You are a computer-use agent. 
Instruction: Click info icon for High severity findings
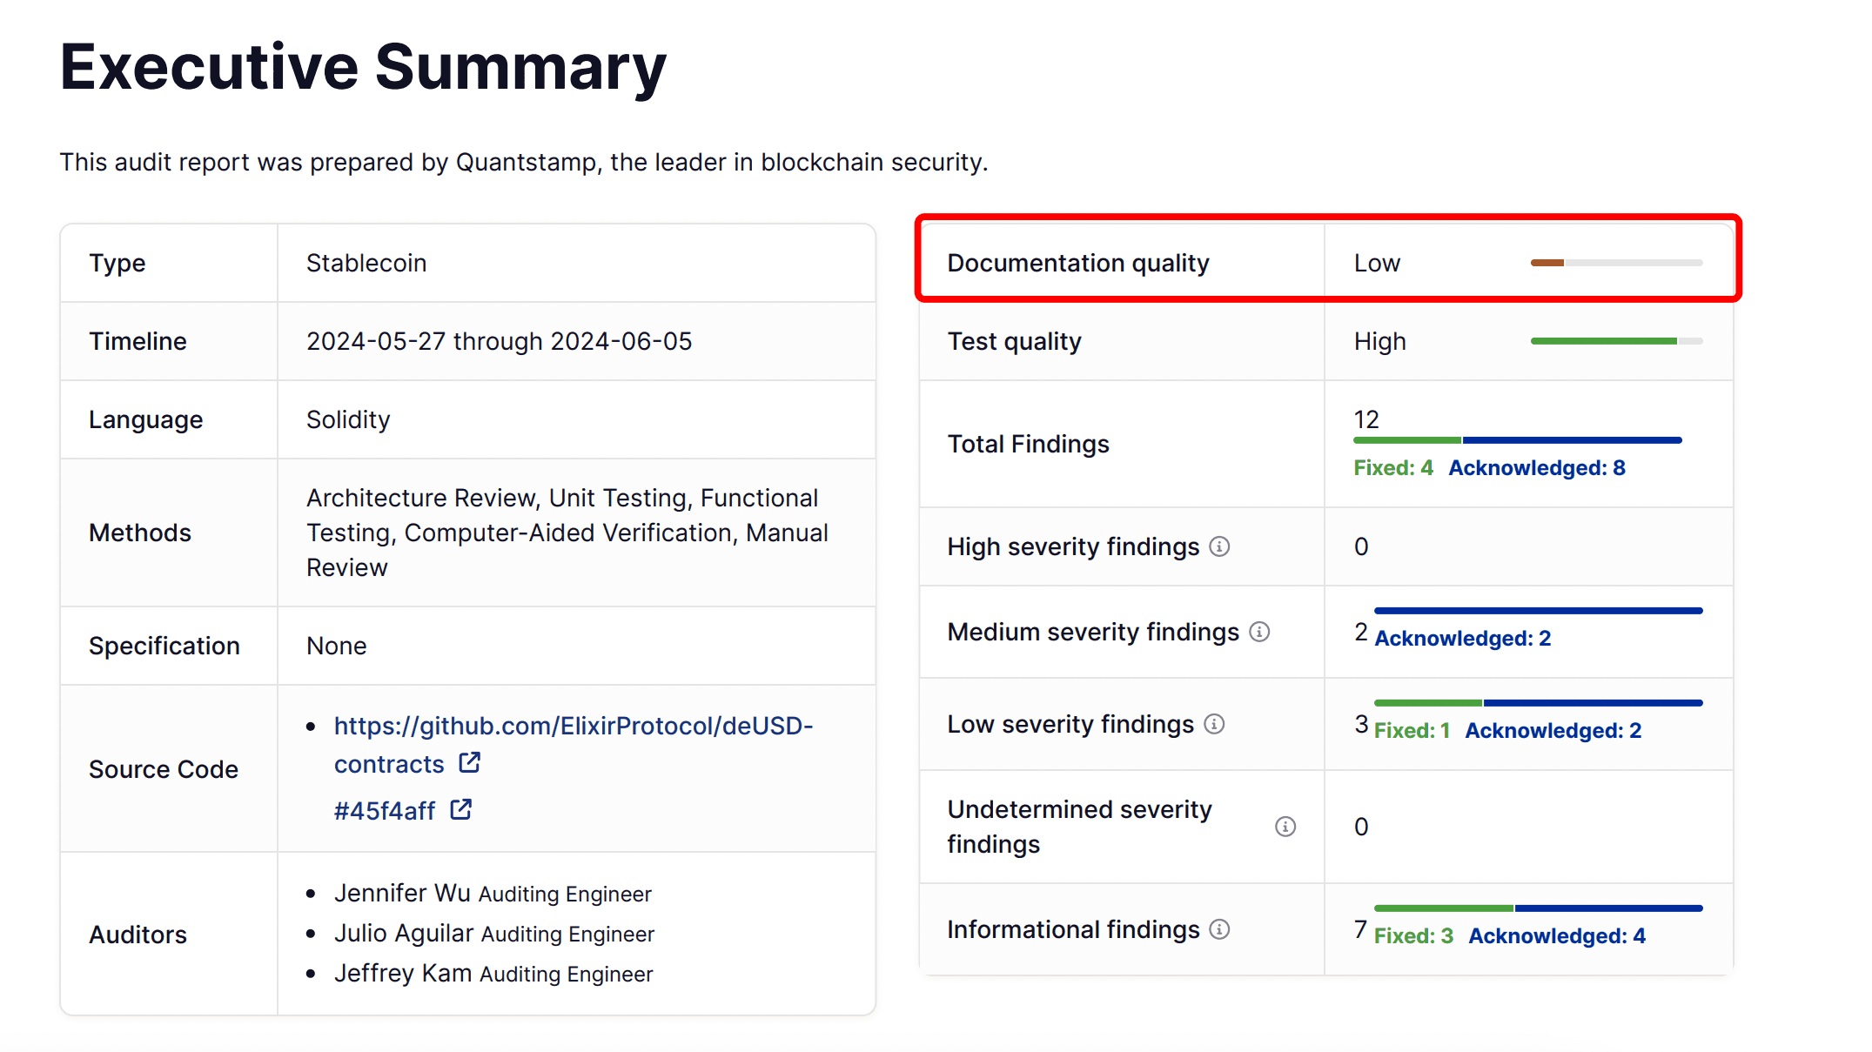pos(1219,546)
